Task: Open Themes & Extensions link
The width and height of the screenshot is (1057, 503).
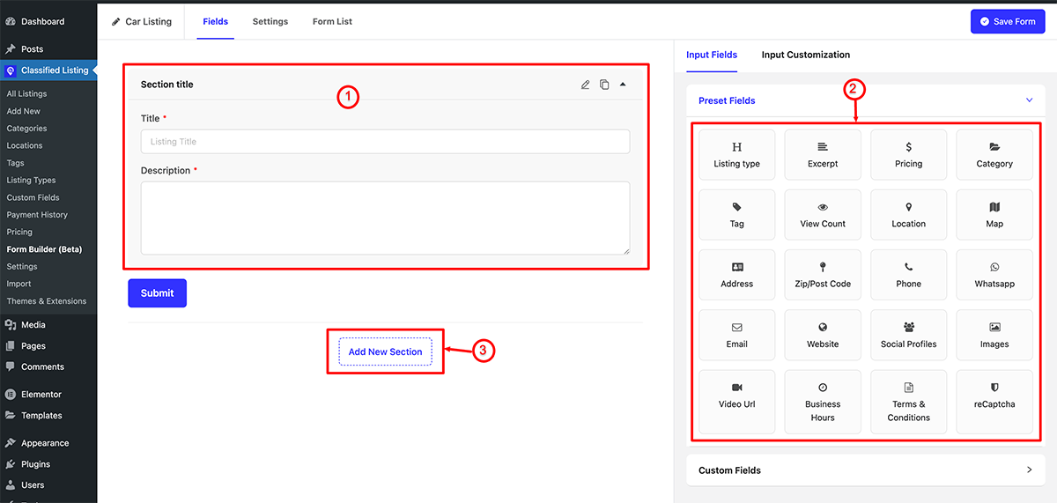Action: point(47,301)
